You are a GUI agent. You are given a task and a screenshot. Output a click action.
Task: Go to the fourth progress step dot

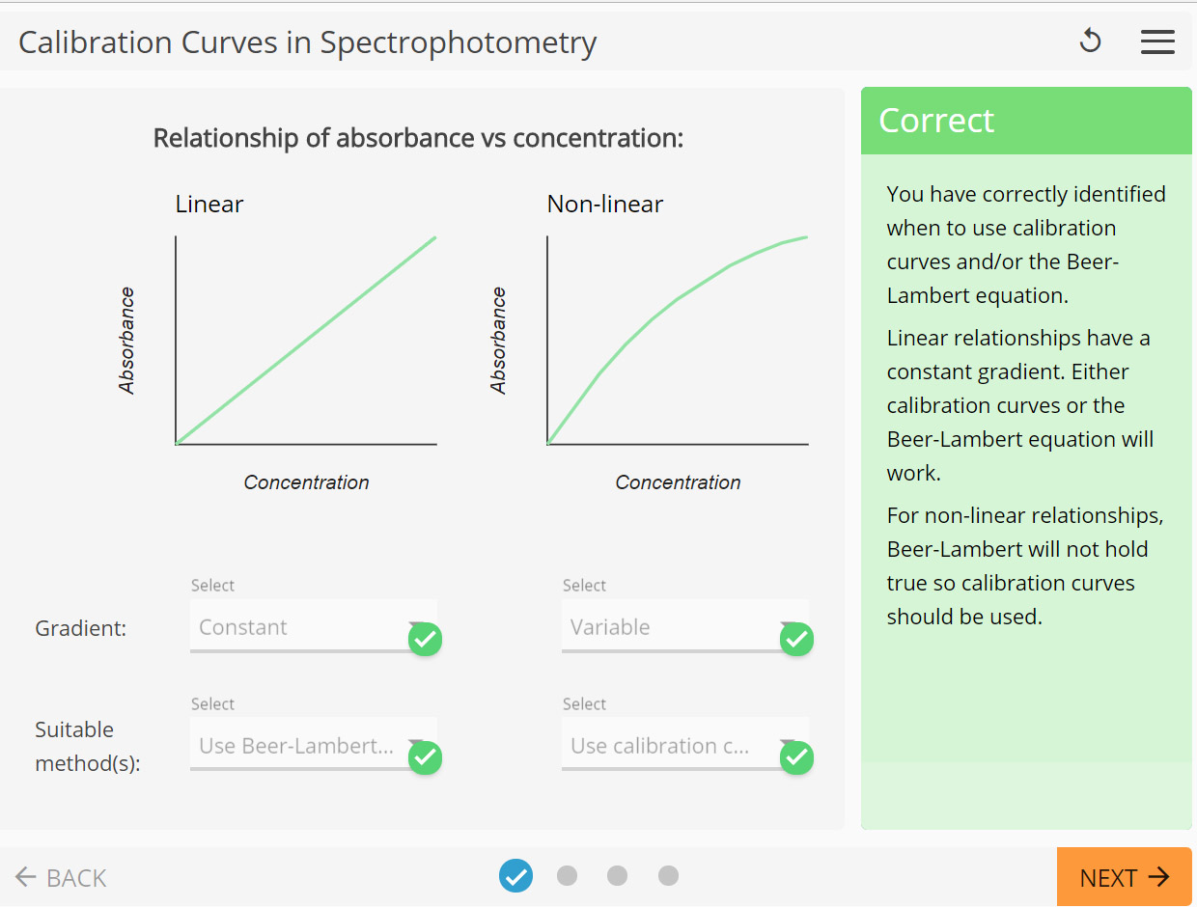point(668,876)
